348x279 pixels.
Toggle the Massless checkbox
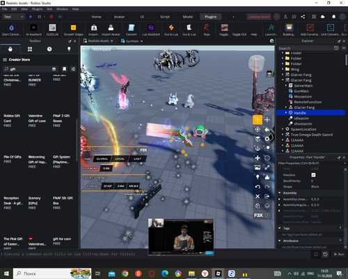pos(313,175)
